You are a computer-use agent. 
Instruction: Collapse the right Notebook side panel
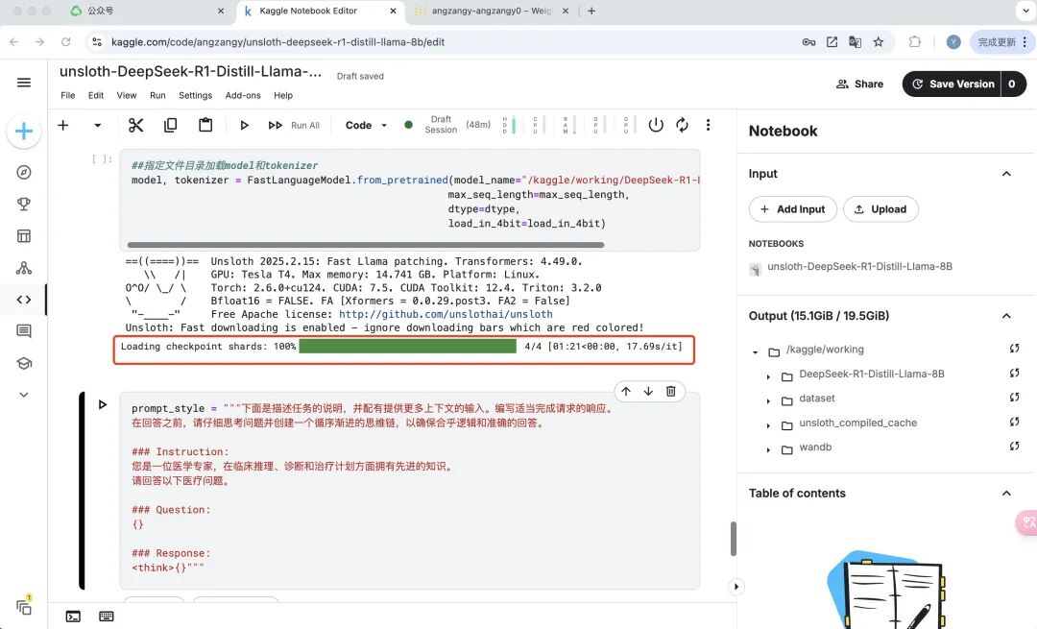click(736, 587)
